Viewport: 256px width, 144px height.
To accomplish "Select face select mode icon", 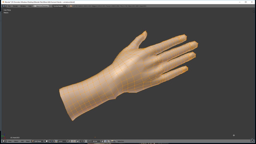I will (x=74, y=141).
